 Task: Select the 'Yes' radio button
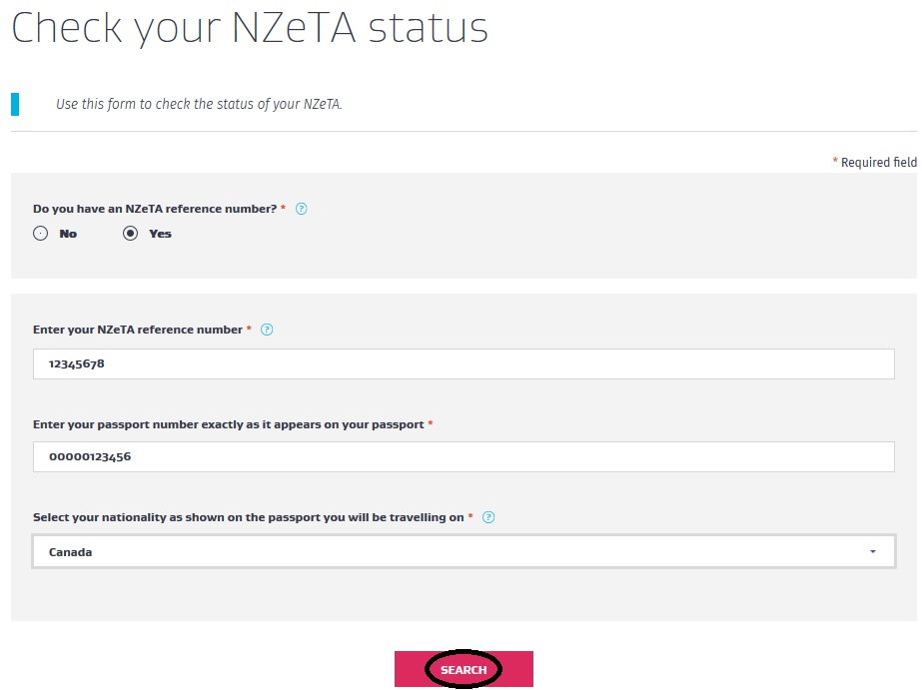130,234
